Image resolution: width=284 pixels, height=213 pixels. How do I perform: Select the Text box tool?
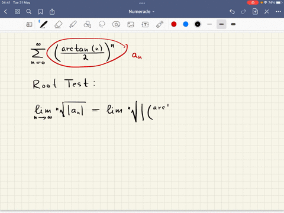click(145, 24)
